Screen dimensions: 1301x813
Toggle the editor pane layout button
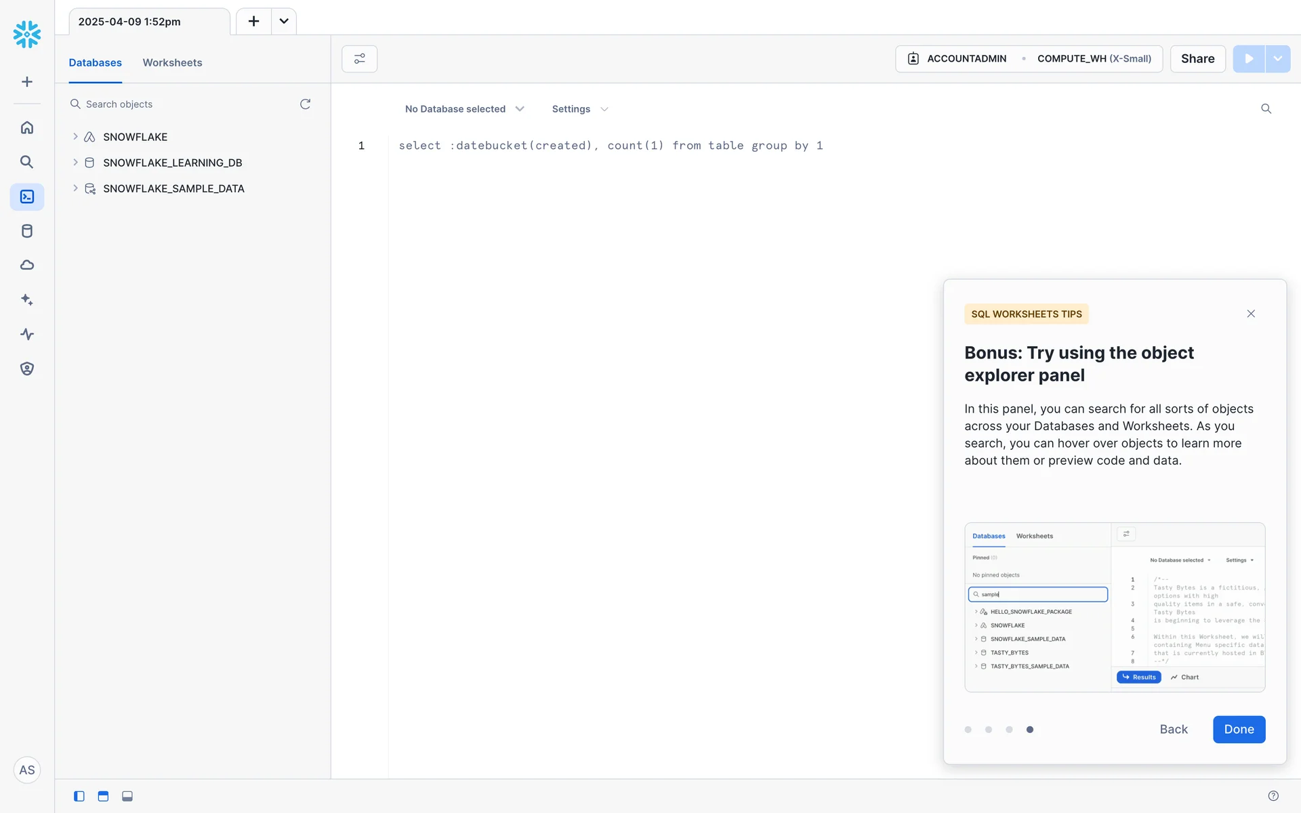coord(103,796)
